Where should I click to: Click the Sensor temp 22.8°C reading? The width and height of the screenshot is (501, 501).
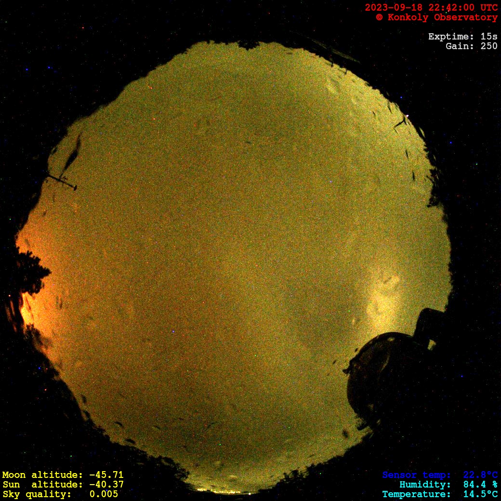[480, 475]
